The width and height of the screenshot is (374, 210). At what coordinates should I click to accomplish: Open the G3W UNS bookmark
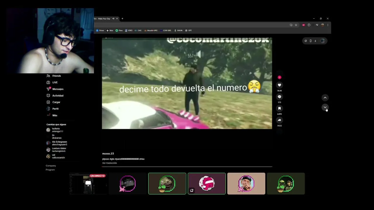[x=166, y=30]
